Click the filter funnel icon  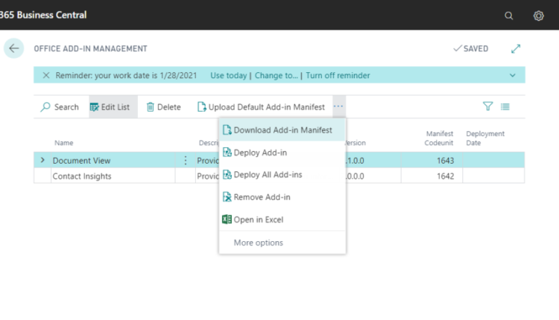(488, 106)
